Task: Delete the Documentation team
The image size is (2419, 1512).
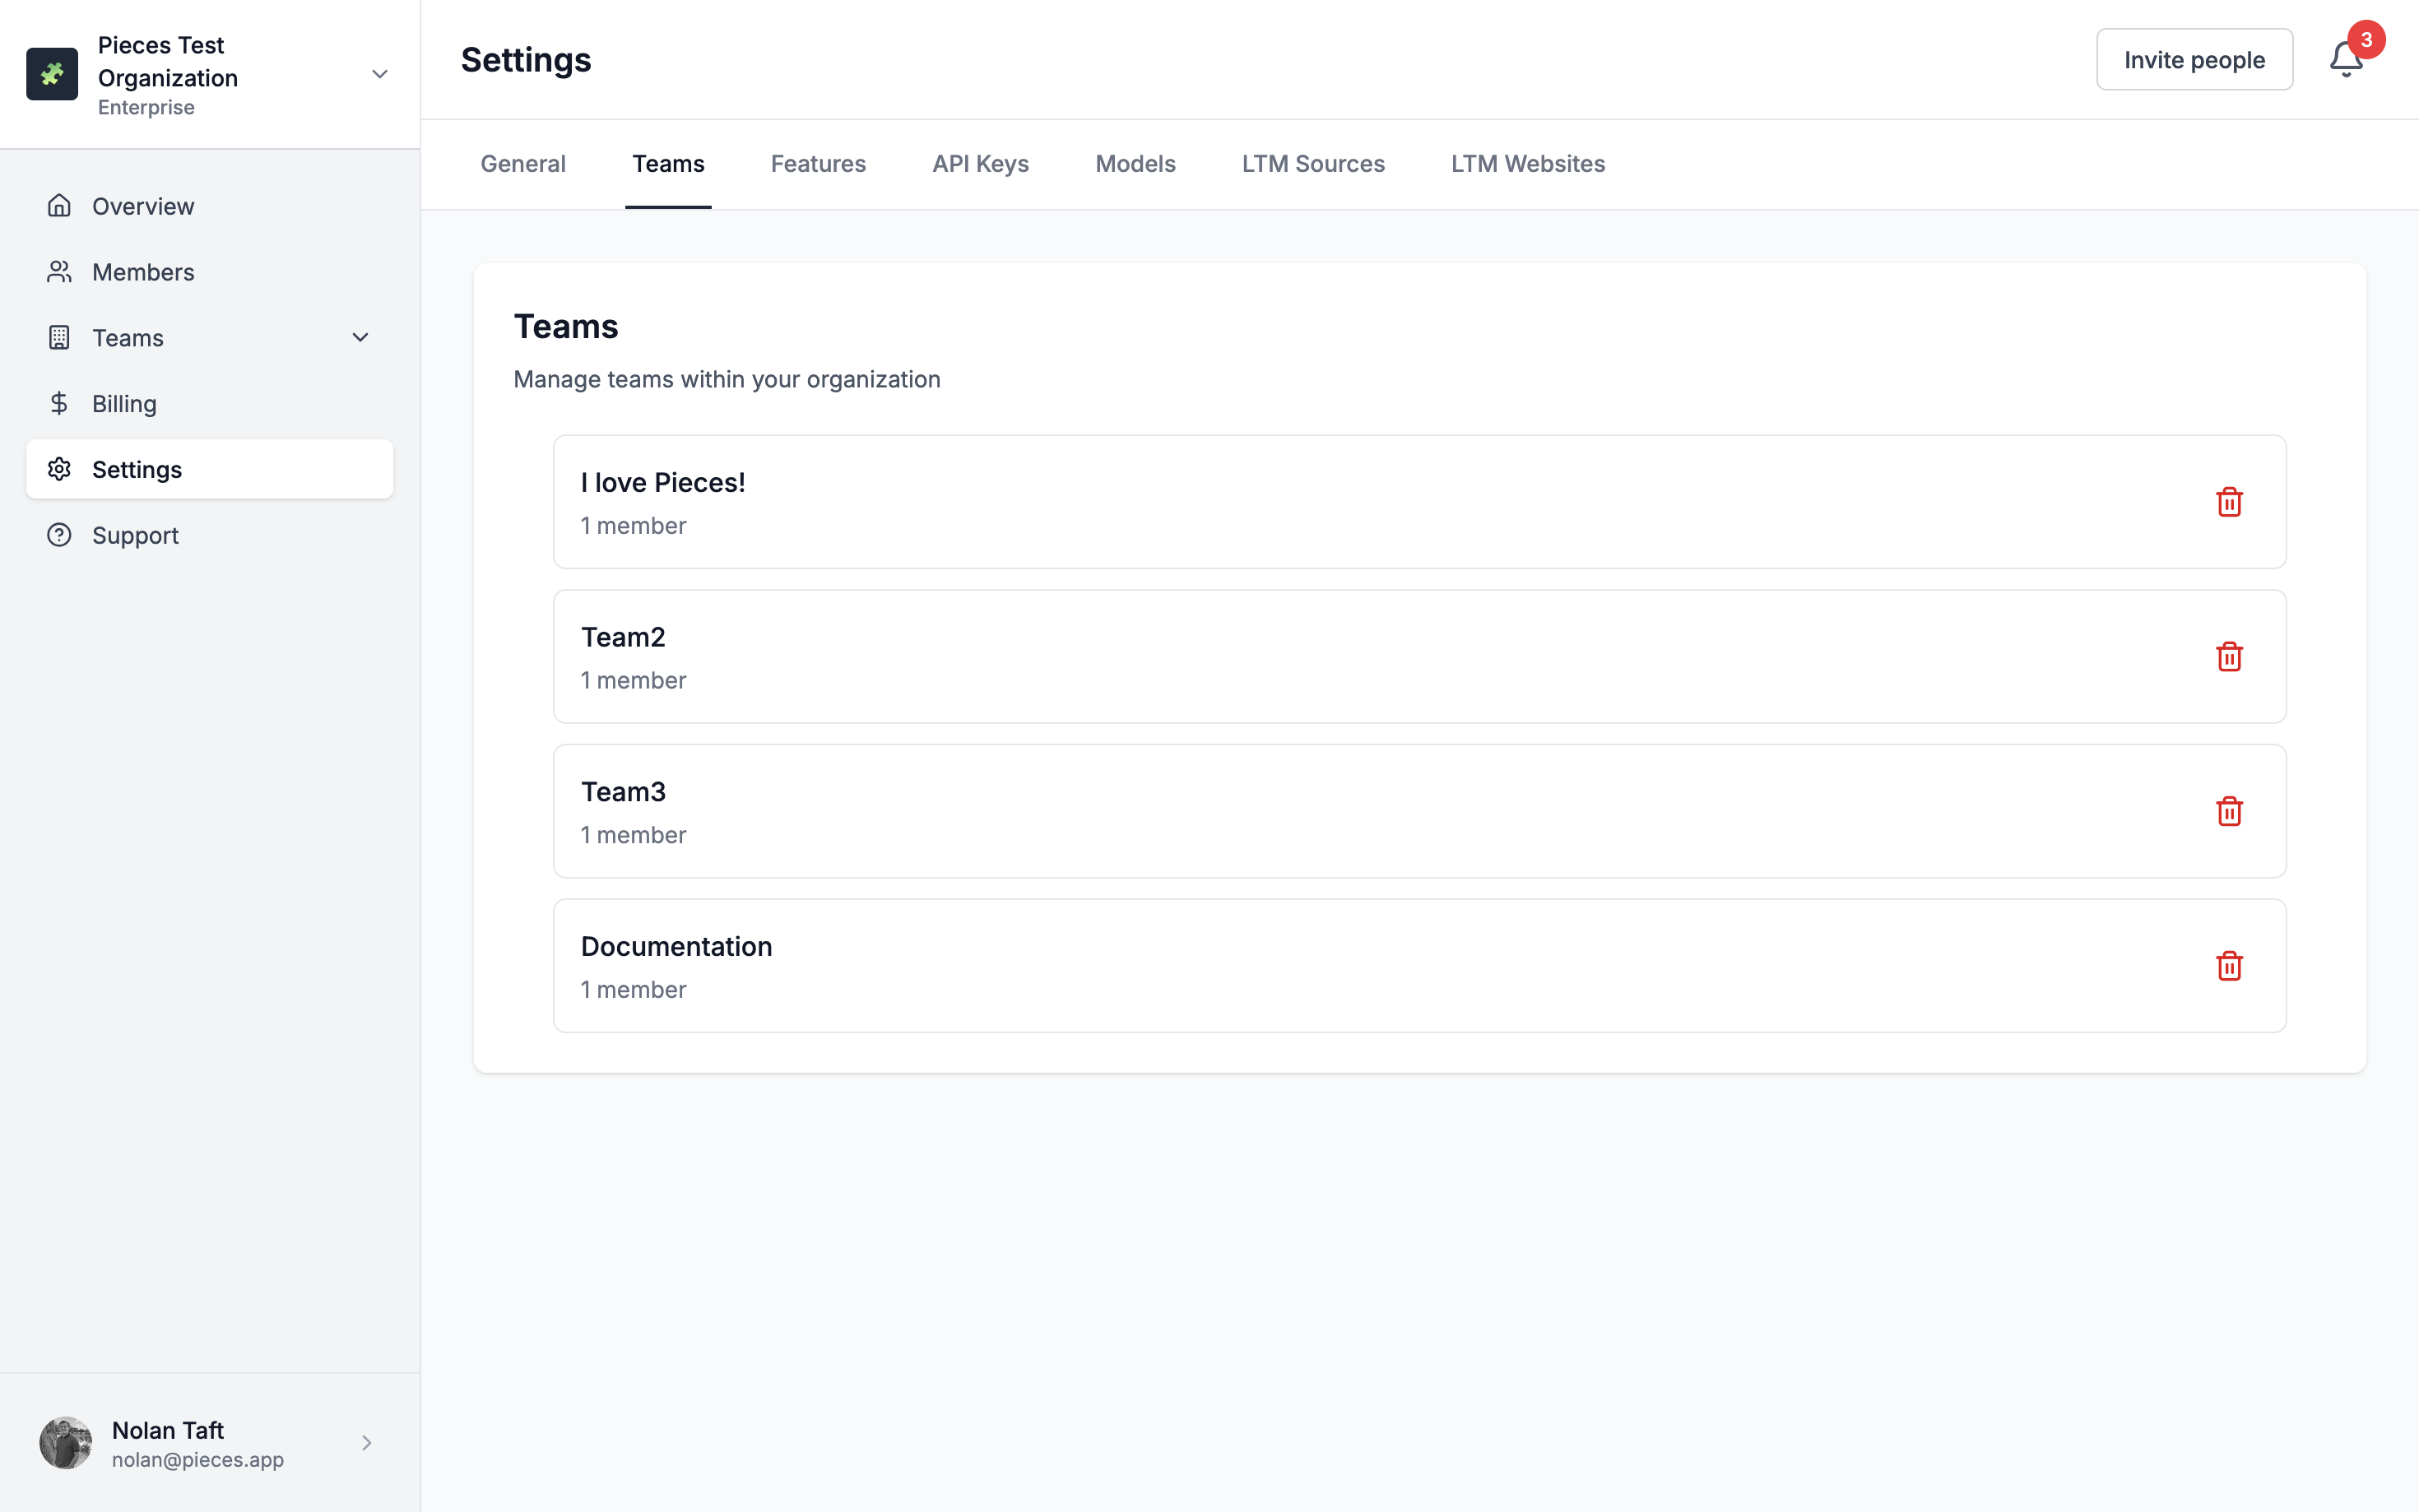Action: click(x=2228, y=966)
